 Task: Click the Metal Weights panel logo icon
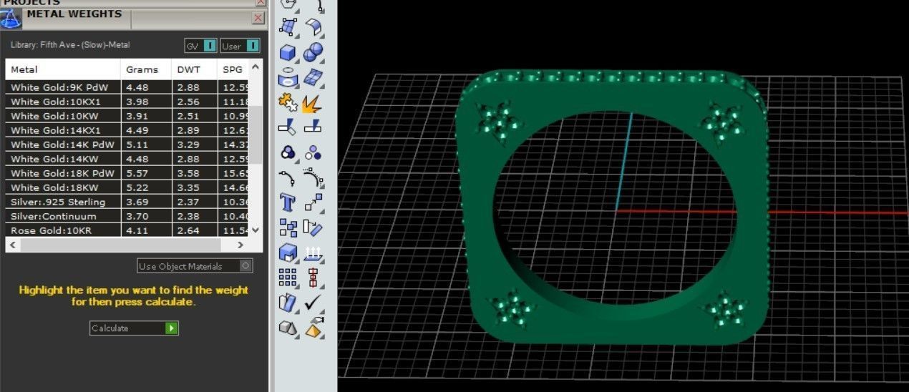(11, 19)
